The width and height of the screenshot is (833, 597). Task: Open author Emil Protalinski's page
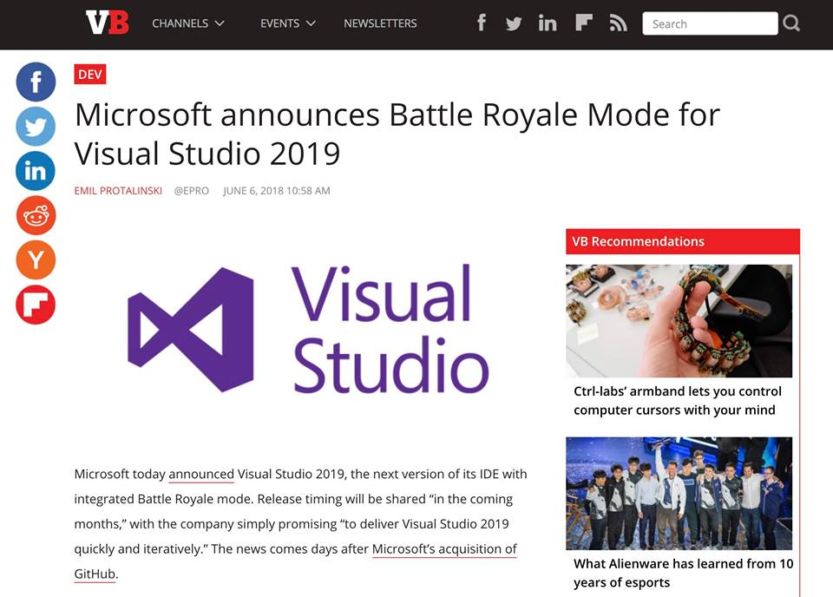click(118, 191)
